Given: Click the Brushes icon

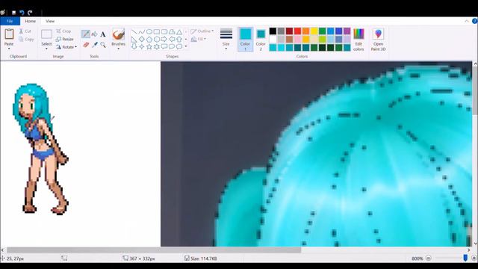Looking at the screenshot, I should point(118,34).
